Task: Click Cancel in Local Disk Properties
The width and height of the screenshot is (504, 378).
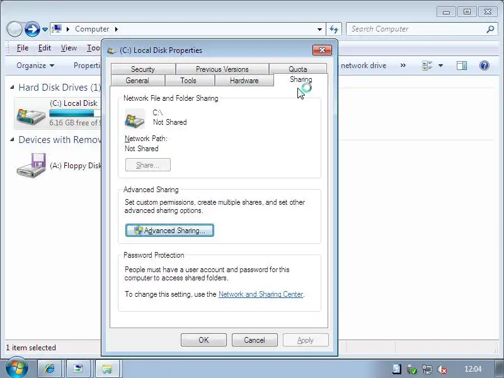Action: coord(255,340)
